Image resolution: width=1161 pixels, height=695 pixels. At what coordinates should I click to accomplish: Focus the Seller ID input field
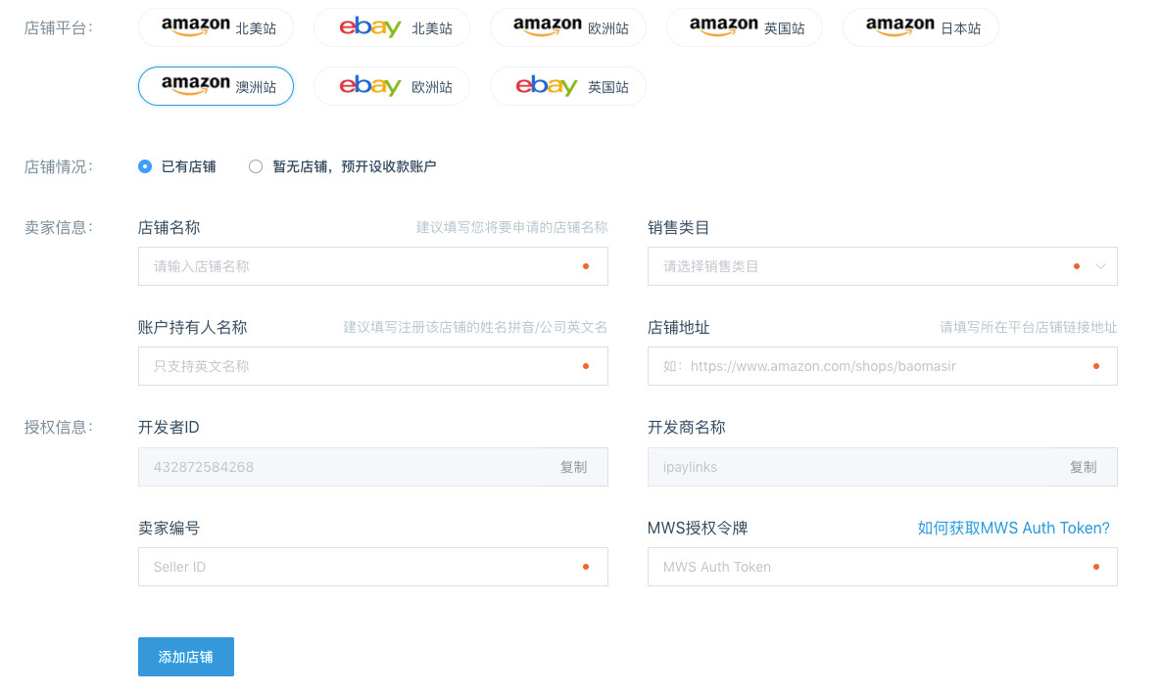(372, 567)
